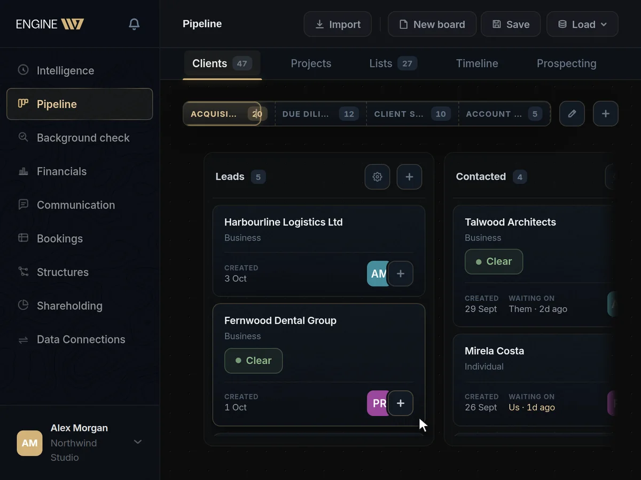Image resolution: width=641 pixels, height=480 pixels.
Task: Open the Load dropdown
Action: 582,24
